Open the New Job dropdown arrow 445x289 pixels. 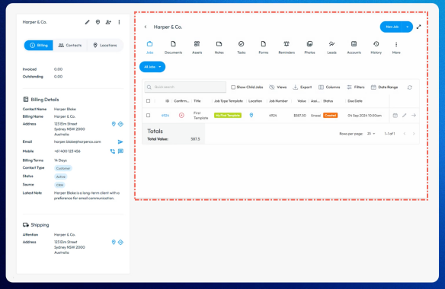pos(408,27)
